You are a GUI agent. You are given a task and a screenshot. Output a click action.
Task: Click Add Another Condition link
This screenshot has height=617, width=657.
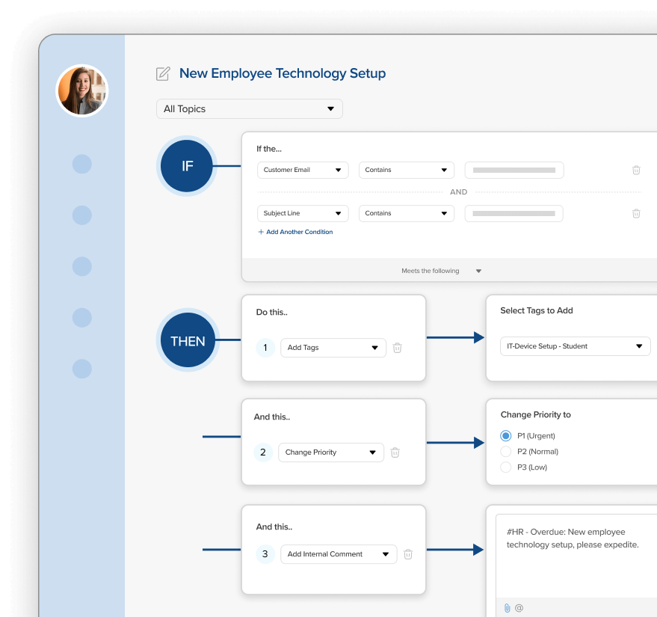pyautogui.click(x=295, y=232)
